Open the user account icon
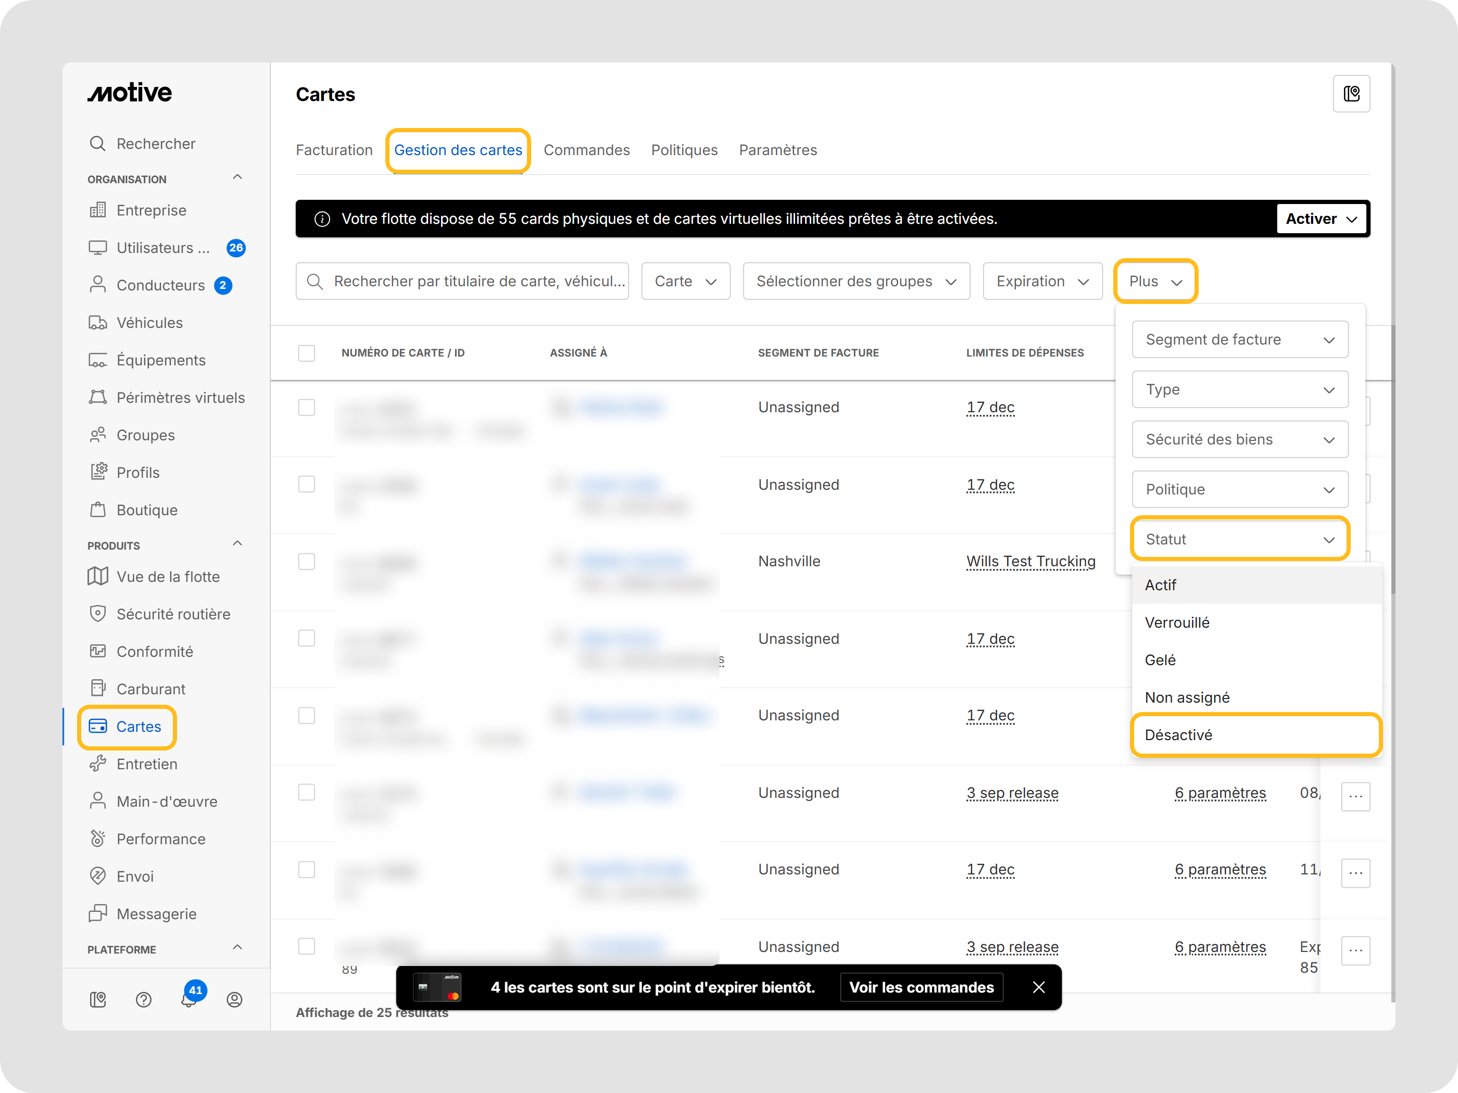The width and height of the screenshot is (1458, 1093). 235,1000
